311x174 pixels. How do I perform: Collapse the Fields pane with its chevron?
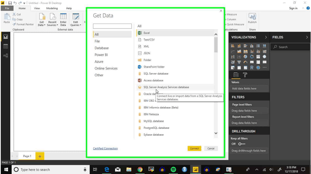point(307,37)
